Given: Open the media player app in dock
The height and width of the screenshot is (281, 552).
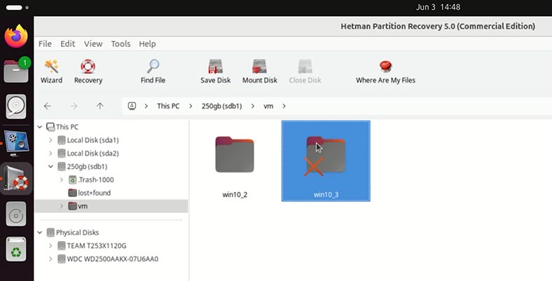Looking at the screenshot, I should 16,144.
